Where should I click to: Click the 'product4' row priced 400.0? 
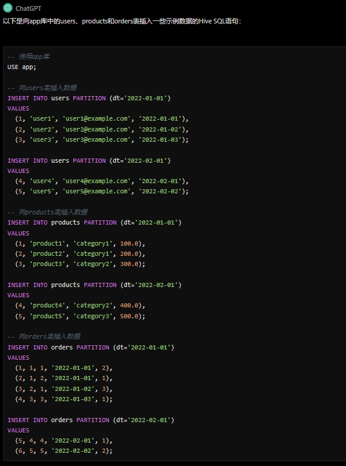pyautogui.click(x=80, y=305)
